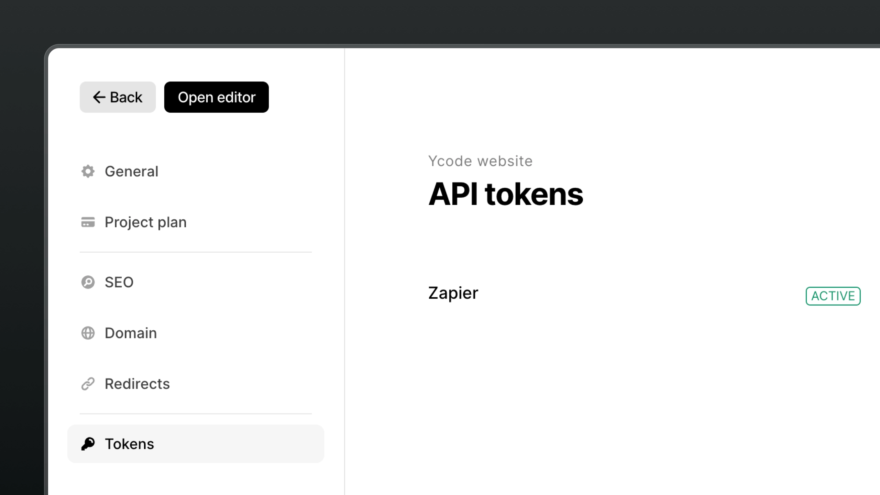The height and width of the screenshot is (495, 880).
Task: Click the API tokens page heading
Action: [506, 194]
